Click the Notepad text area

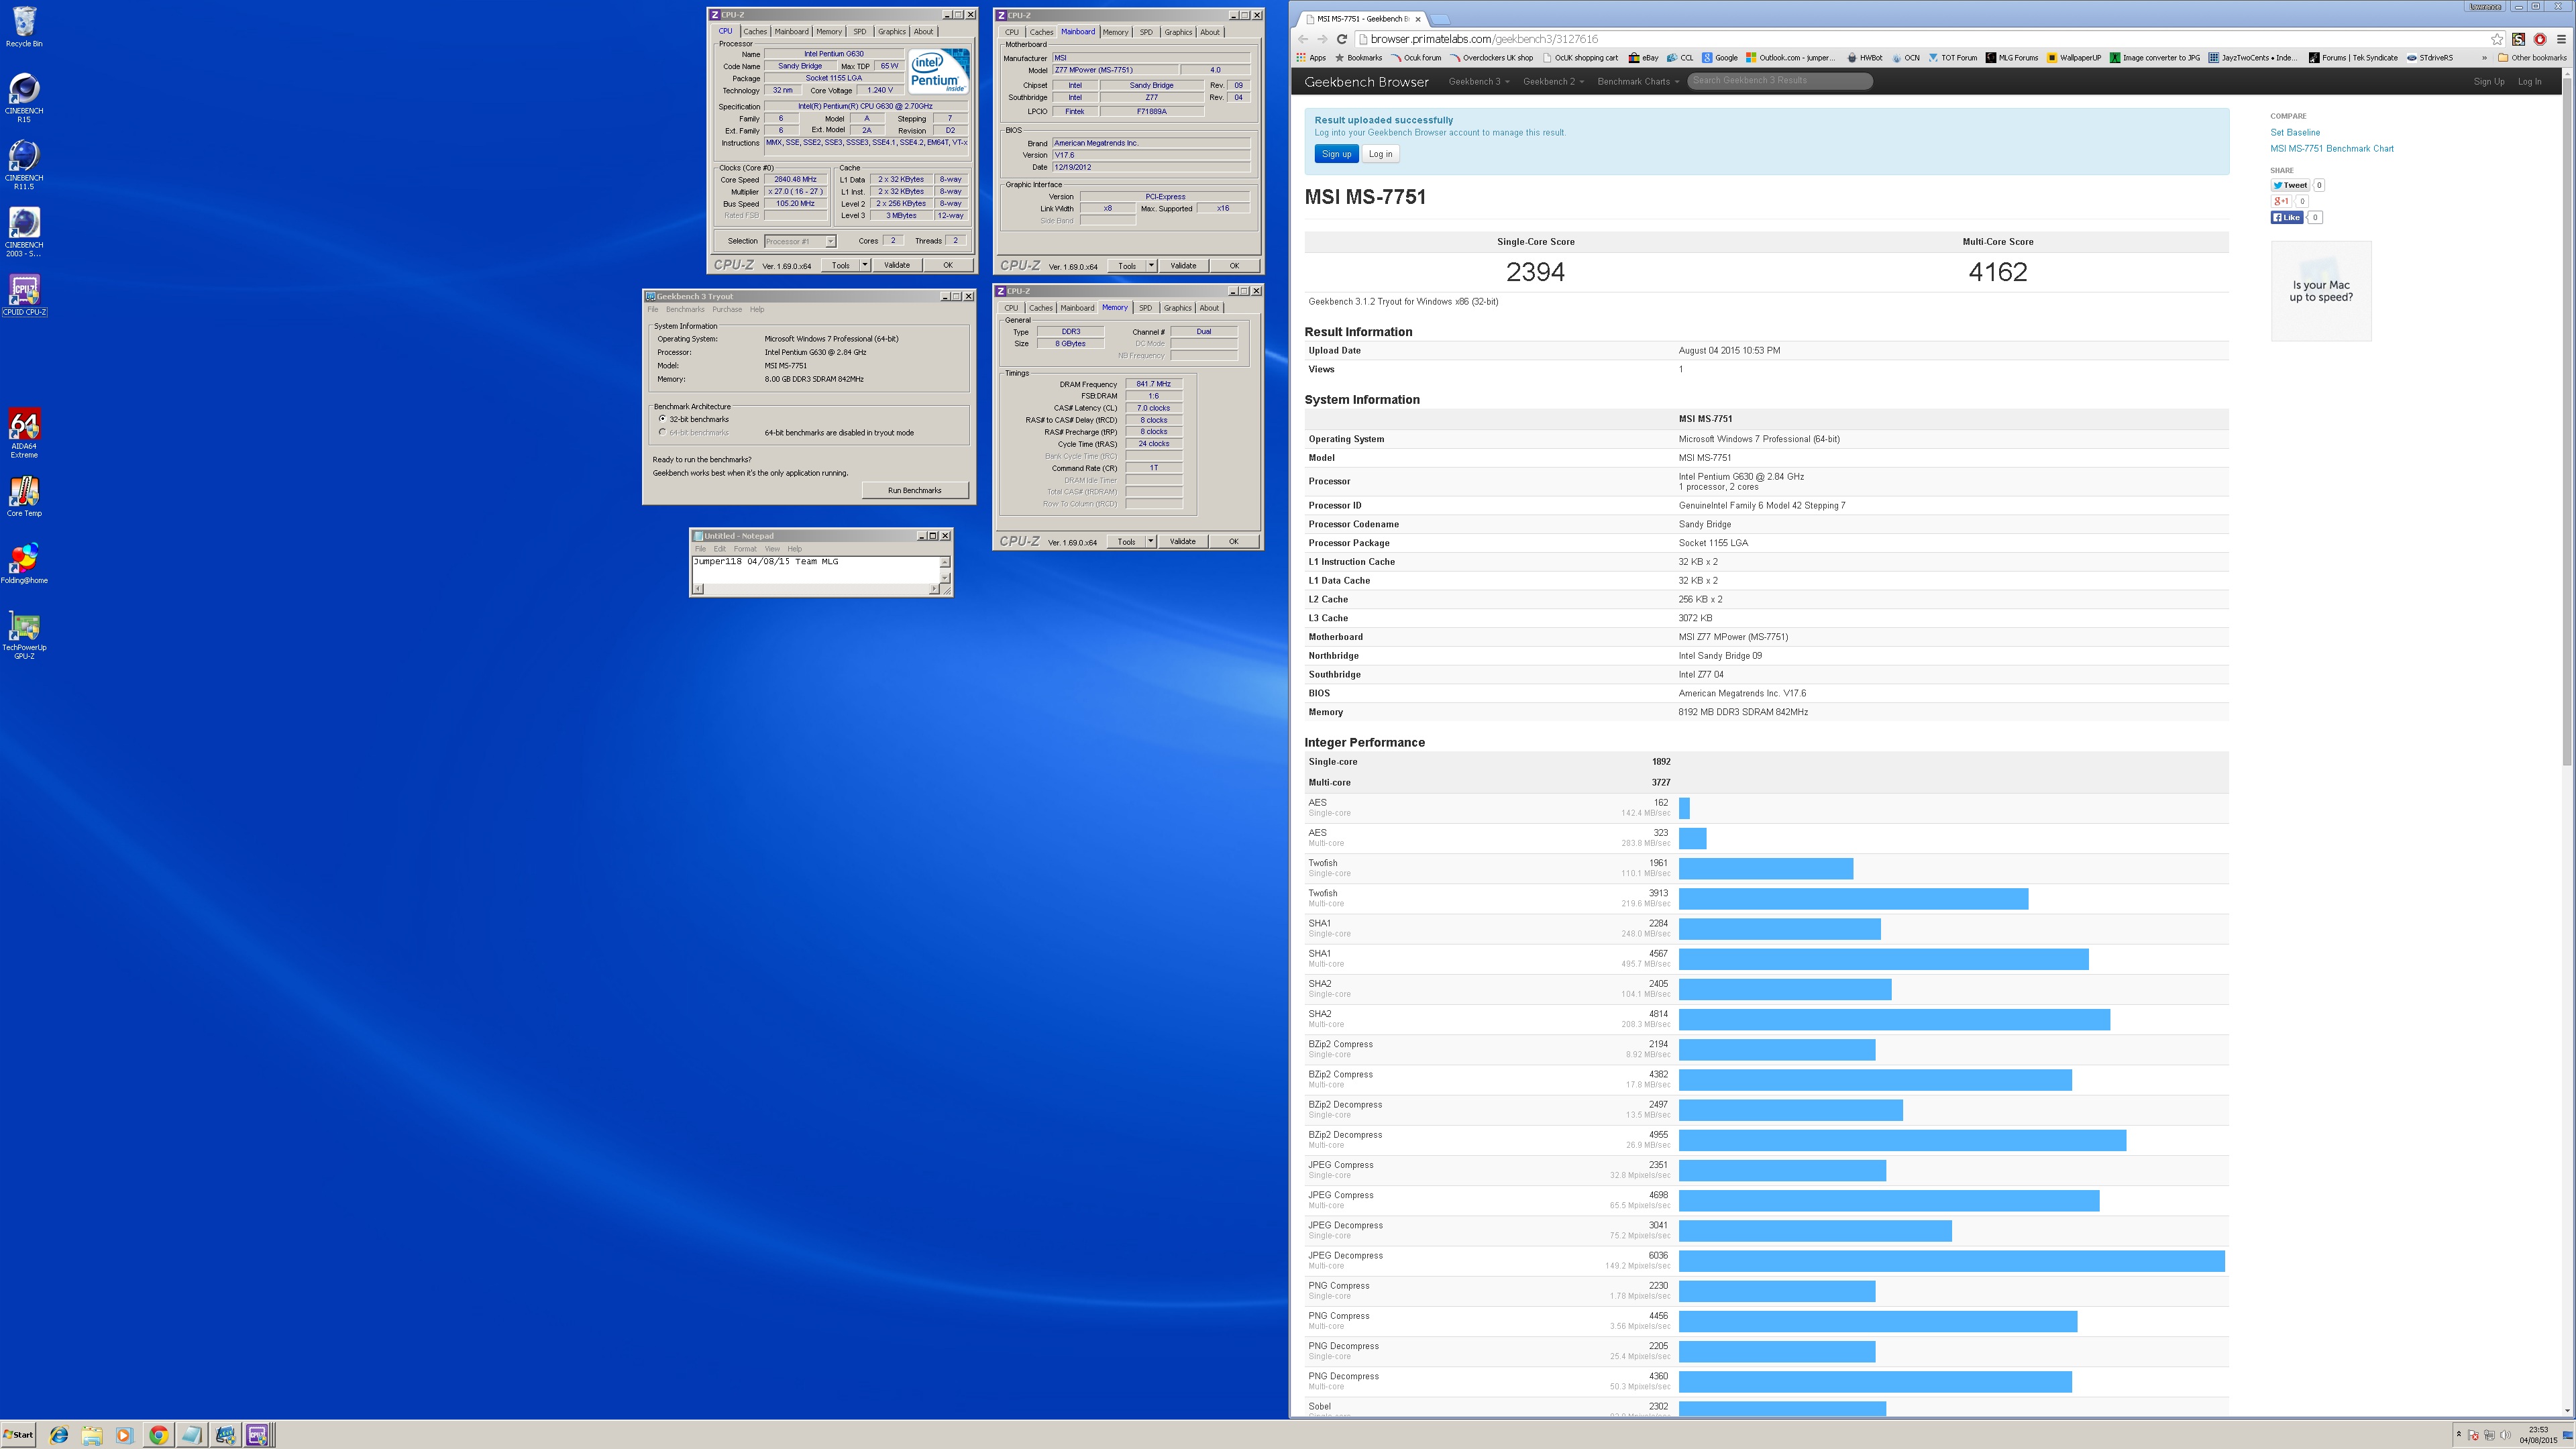[x=815, y=569]
